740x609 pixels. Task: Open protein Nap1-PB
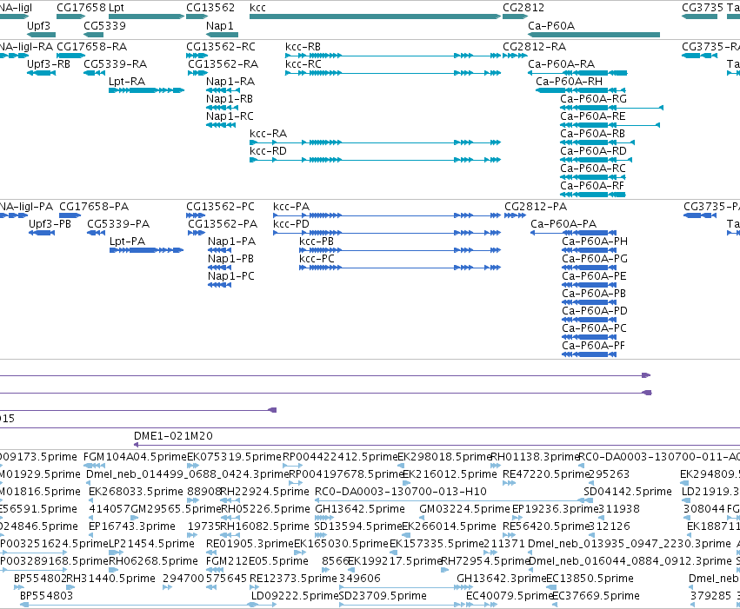click(230, 259)
